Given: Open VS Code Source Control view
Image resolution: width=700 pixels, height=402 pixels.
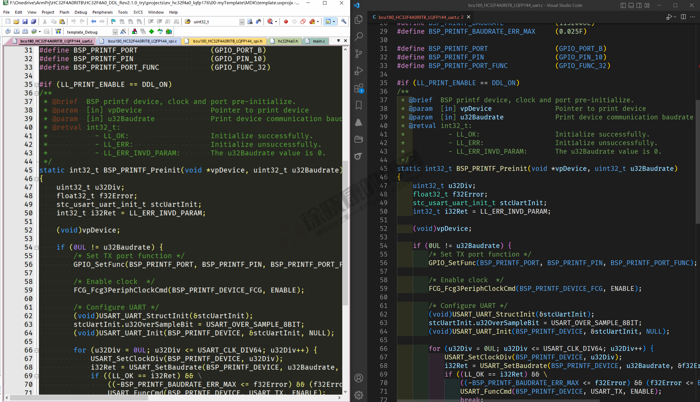Looking at the screenshot, I should pyautogui.click(x=358, y=53).
